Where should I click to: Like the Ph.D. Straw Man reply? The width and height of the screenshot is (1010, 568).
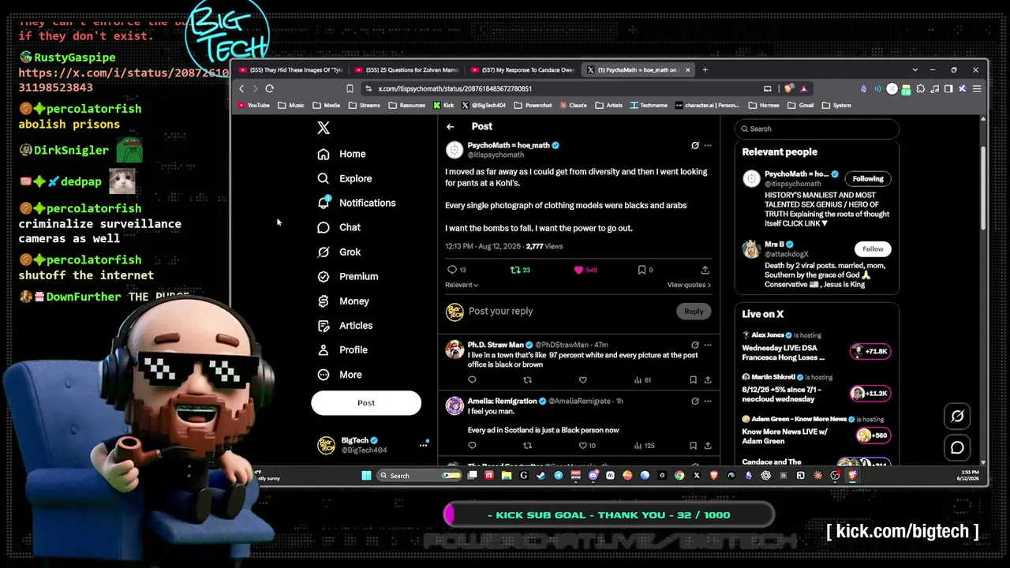tap(583, 380)
